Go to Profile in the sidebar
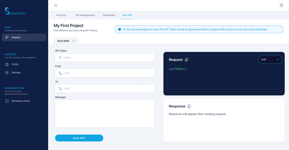Image resolution: width=289 pixels, height=150 pixels. [15, 64]
